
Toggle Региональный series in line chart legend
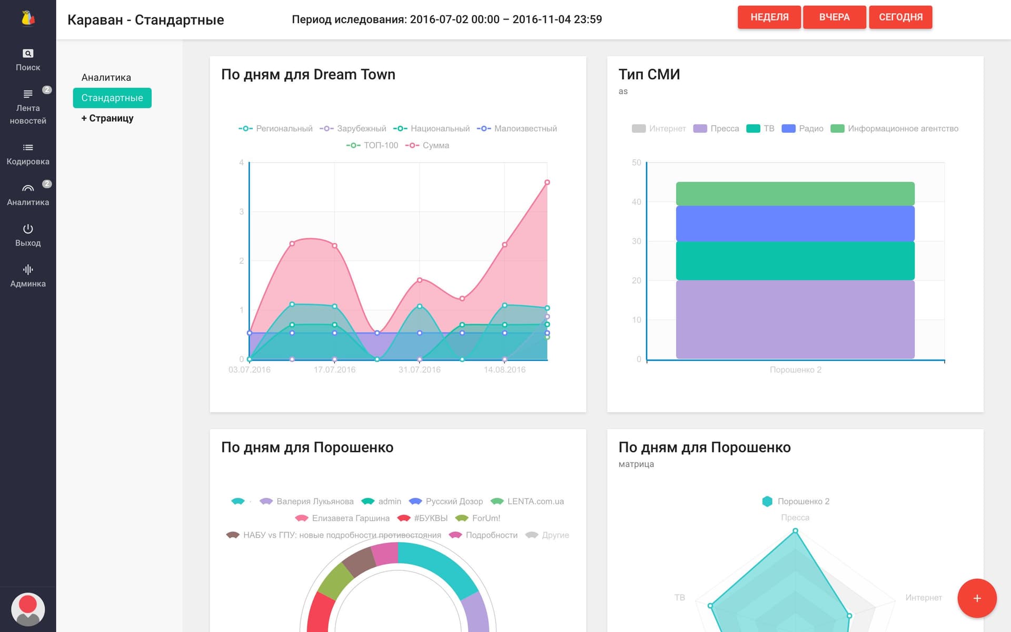(x=275, y=129)
